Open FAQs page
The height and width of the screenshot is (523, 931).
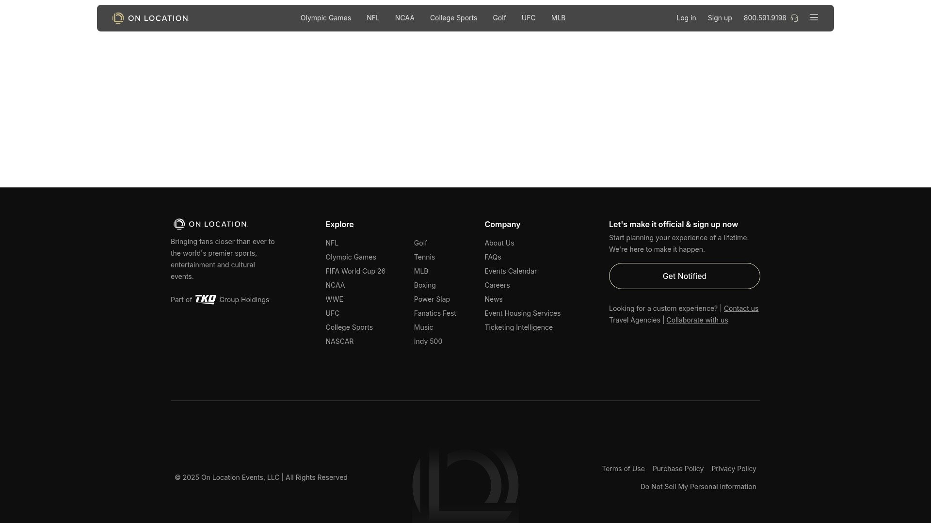[x=493, y=257]
